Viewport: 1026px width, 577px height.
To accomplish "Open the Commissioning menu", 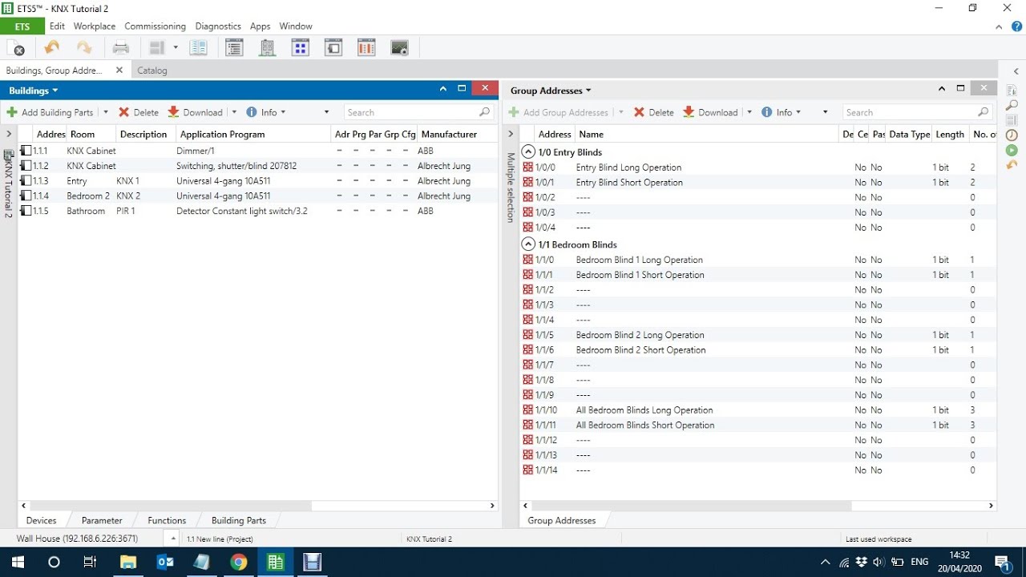I will click(155, 26).
